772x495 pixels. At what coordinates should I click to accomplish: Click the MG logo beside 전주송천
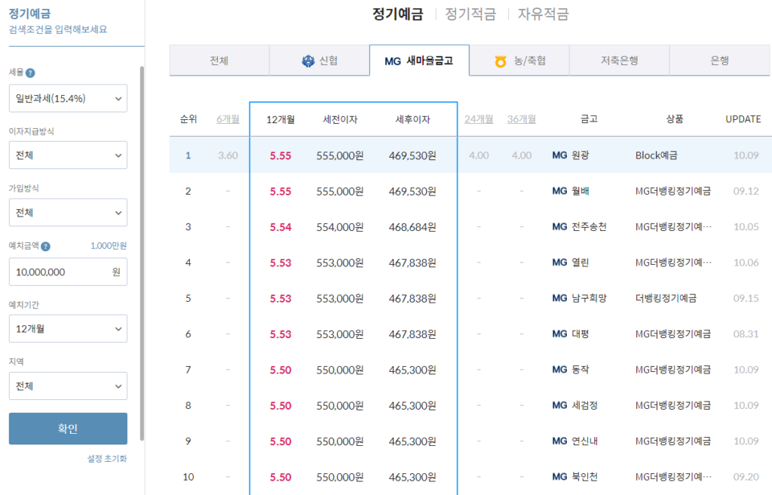(x=561, y=226)
